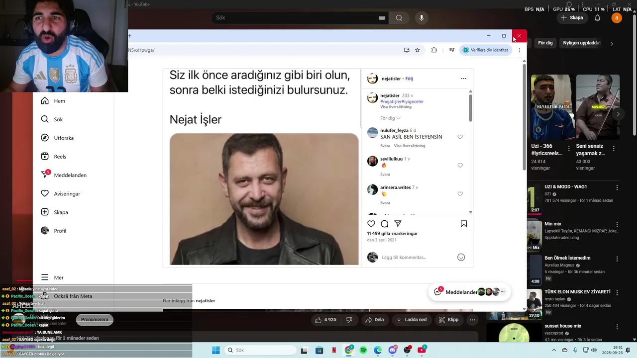
Task: Open options for Ben Ölmek İstemedim video
Action: coord(617,259)
